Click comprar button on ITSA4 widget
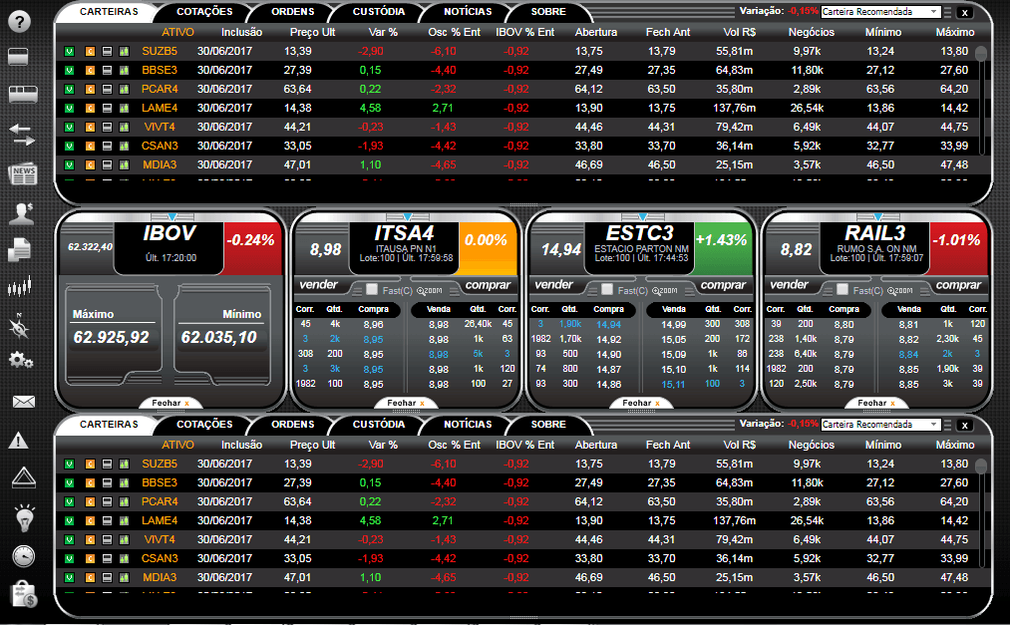This screenshot has height=625, width=1010. [x=487, y=285]
